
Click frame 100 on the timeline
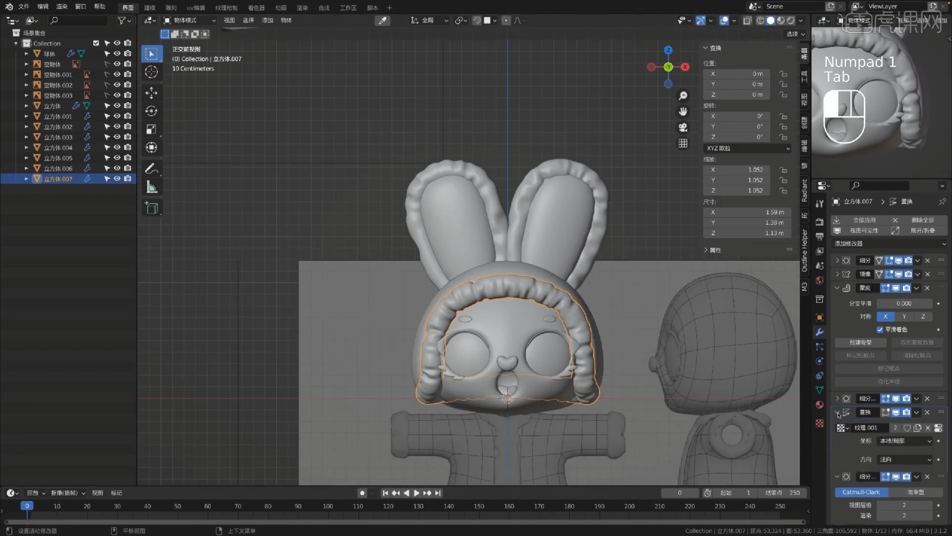pos(328,506)
